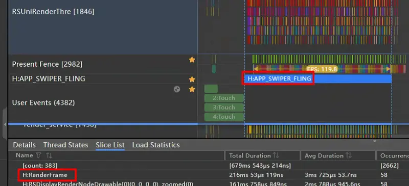Collapse the left side panel handle
This screenshot has width=409, height=186.
pyautogui.click(x=5, y=124)
